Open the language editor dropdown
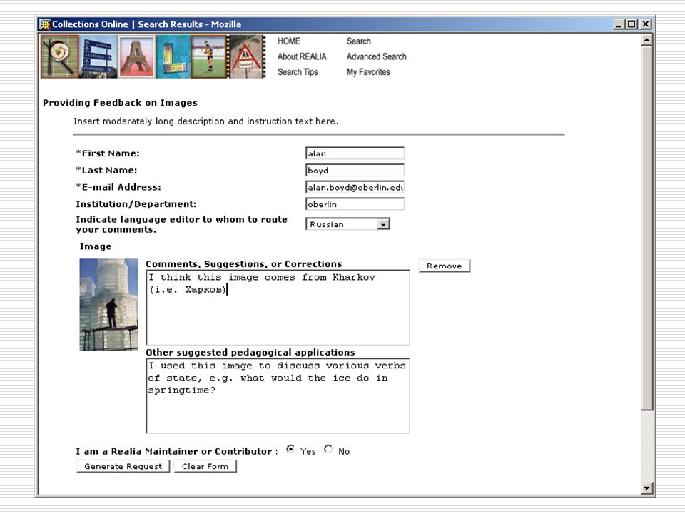The image size is (685, 514). click(x=347, y=224)
